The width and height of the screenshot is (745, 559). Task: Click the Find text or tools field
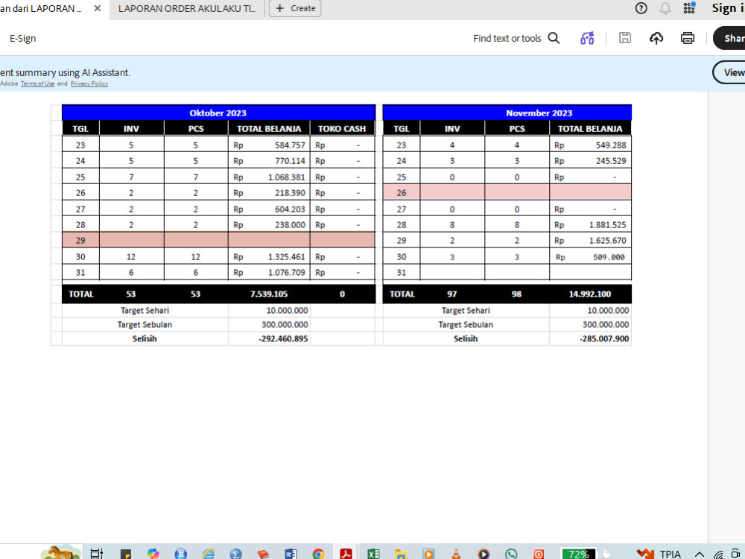(507, 39)
